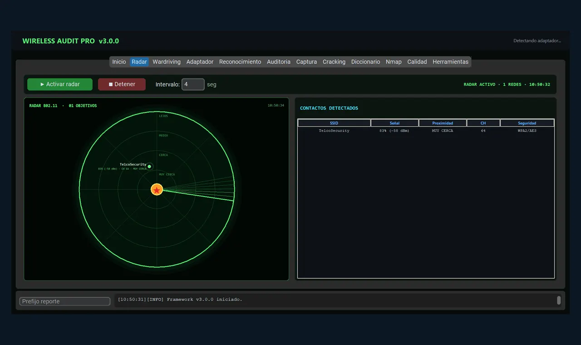The width and height of the screenshot is (581, 345).
Task: Click the Activar radar button
Action: click(x=60, y=84)
